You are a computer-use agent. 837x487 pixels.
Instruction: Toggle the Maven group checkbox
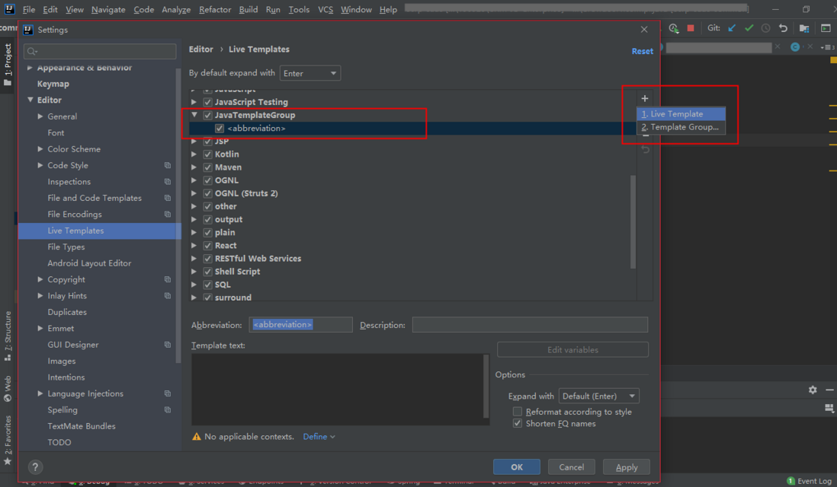[207, 167]
